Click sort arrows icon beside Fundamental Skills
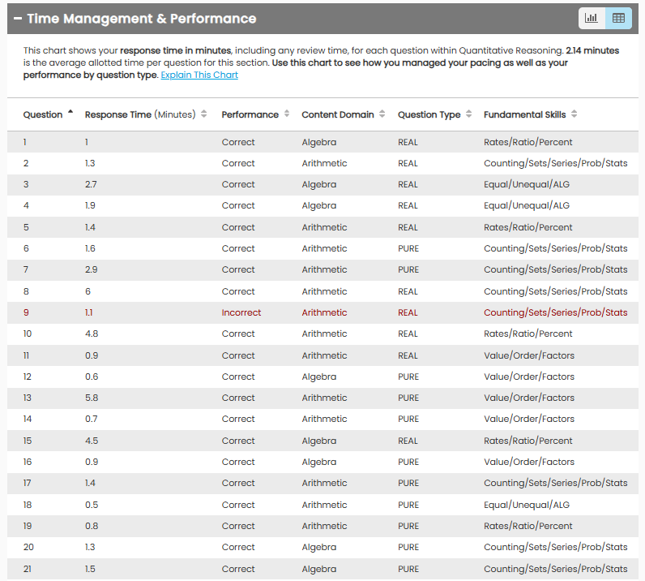Screen dimensions: 645x581 (575, 114)
